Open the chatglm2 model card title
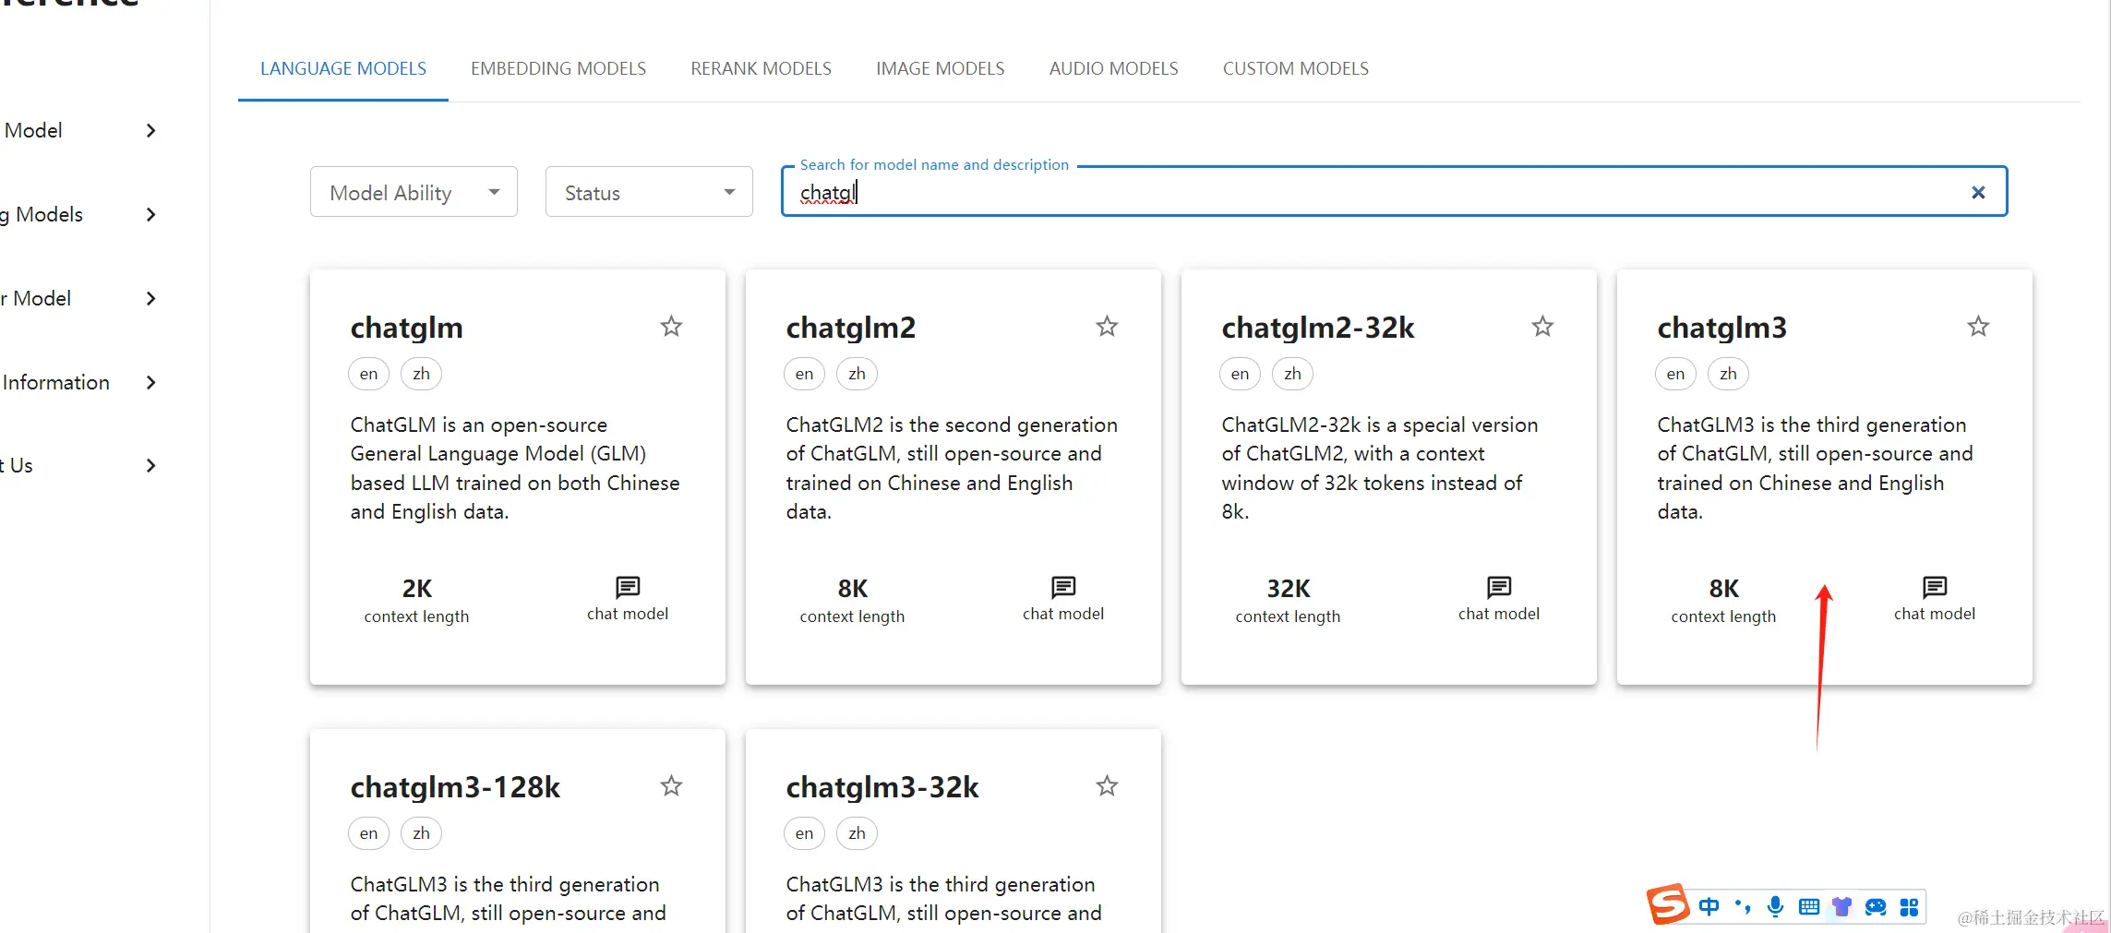The width and height of the screenshot is (2111, 933). (851, 328)
